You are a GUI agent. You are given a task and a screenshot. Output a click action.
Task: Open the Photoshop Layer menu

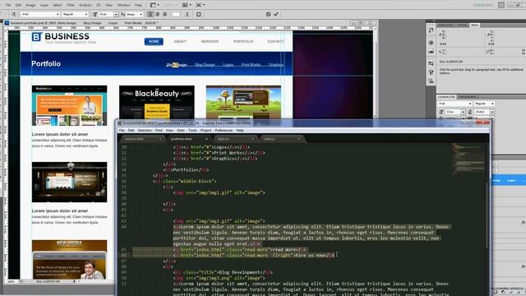(44, 5)
